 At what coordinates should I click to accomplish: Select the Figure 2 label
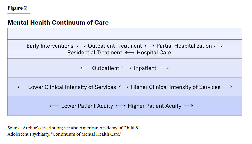[17, 8]
